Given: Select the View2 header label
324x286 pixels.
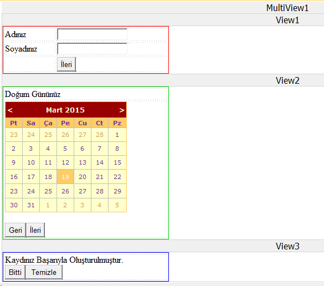Looking at the screenshot, I should [x=287, y=80].
